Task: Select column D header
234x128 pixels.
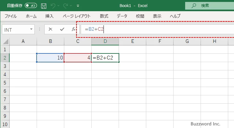Action: (x=105, y=41)
